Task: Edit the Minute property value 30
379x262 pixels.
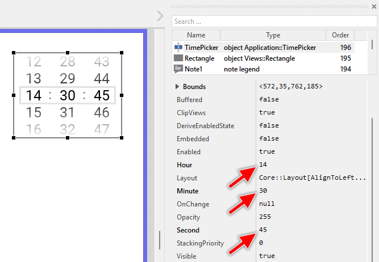Action: (263, 191)
